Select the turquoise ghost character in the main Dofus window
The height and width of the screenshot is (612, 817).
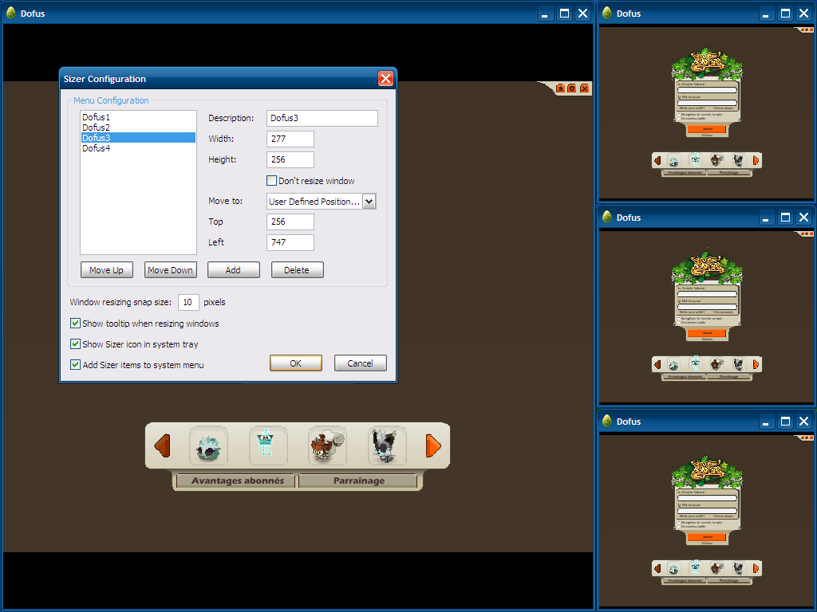268,446
